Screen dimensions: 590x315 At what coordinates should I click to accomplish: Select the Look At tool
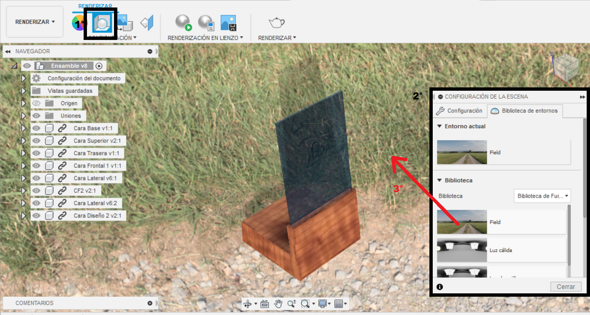pos(265,304)
